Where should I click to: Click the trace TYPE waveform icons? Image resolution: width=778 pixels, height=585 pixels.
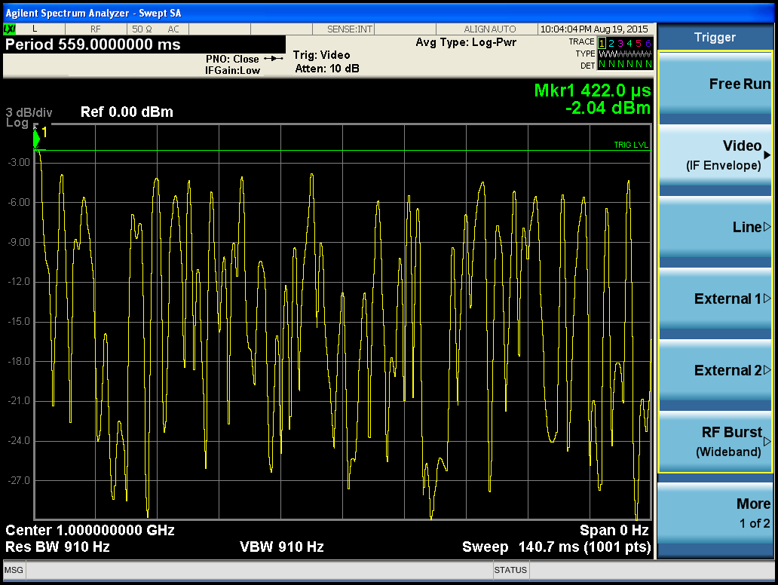pyautogui.click(x=624, y=54)
